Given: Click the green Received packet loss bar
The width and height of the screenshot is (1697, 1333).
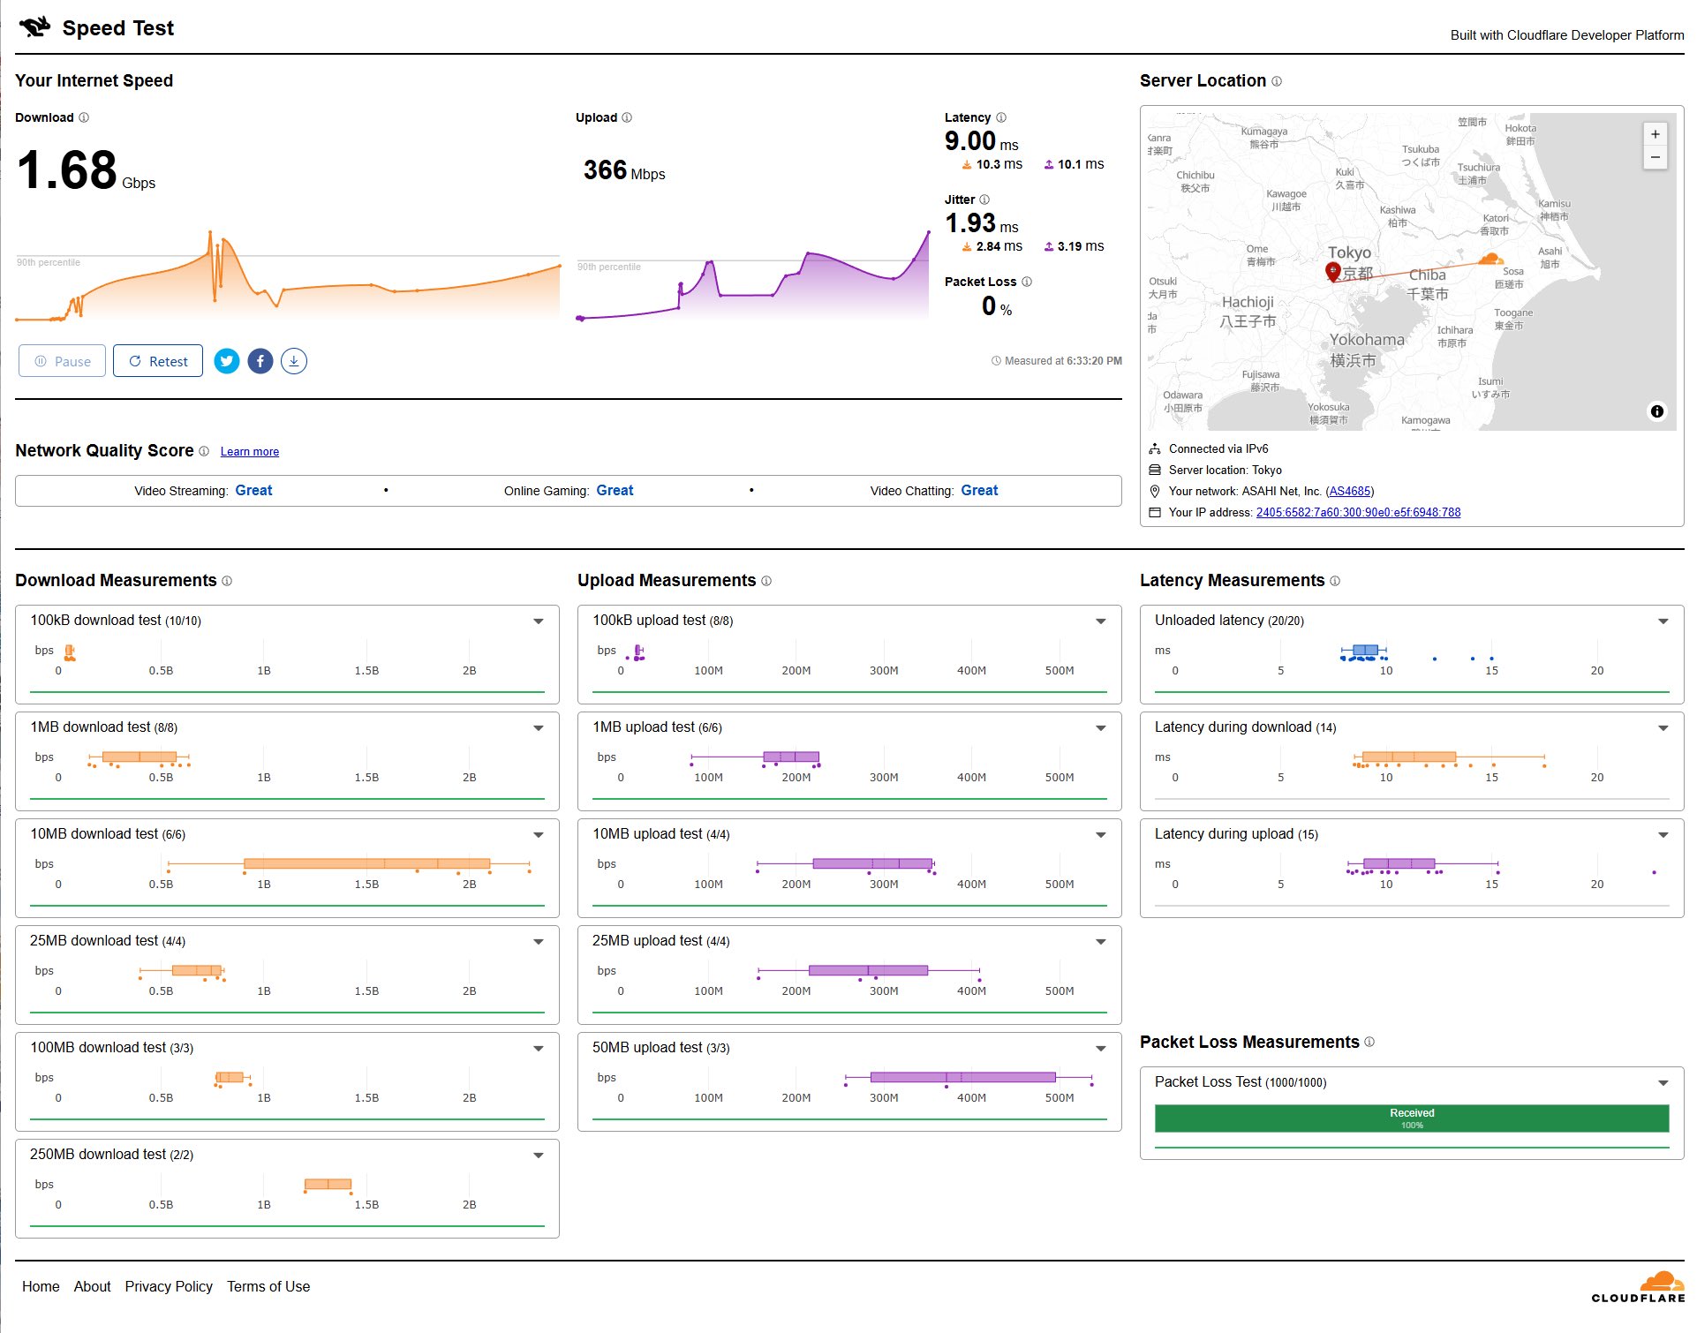Looking at the screenshot, I should (1411, 1118).
